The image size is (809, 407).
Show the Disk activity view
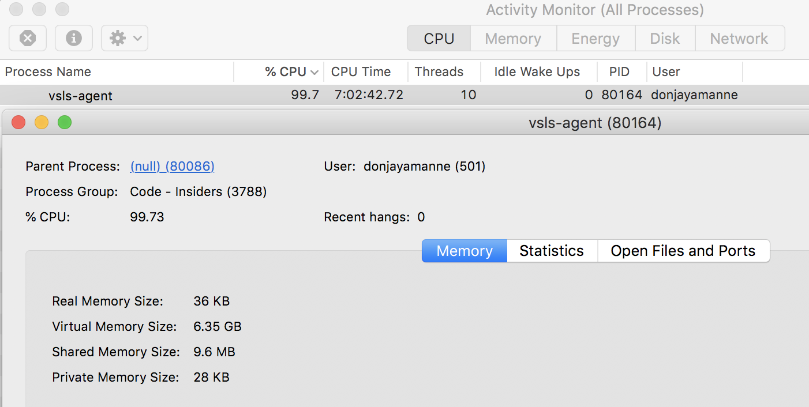[x=665, y=38]
